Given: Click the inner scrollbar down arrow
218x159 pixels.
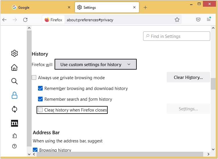Looking at the screenshot, I should pos(29,154).
